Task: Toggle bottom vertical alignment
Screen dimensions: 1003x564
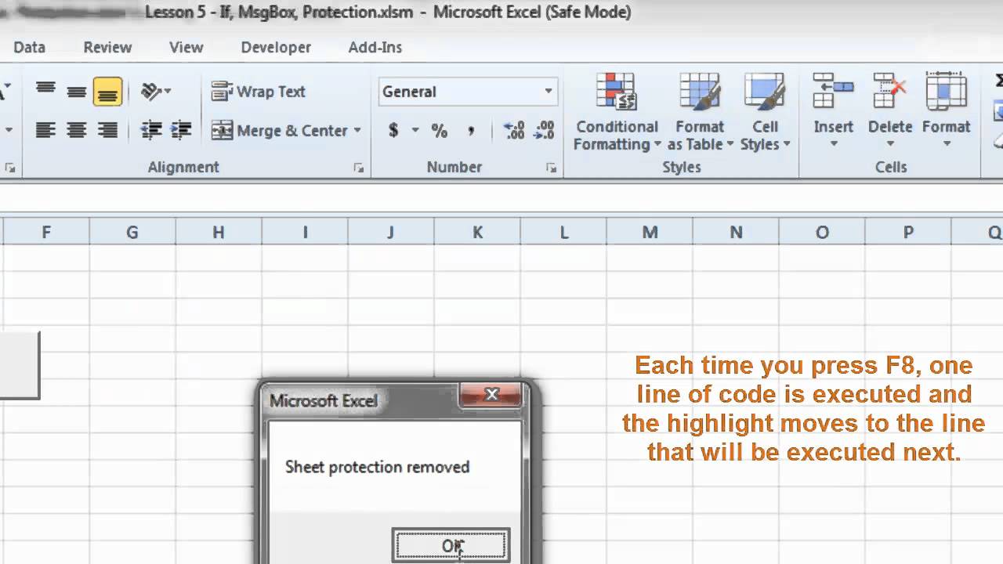Action: coord(107,91)
